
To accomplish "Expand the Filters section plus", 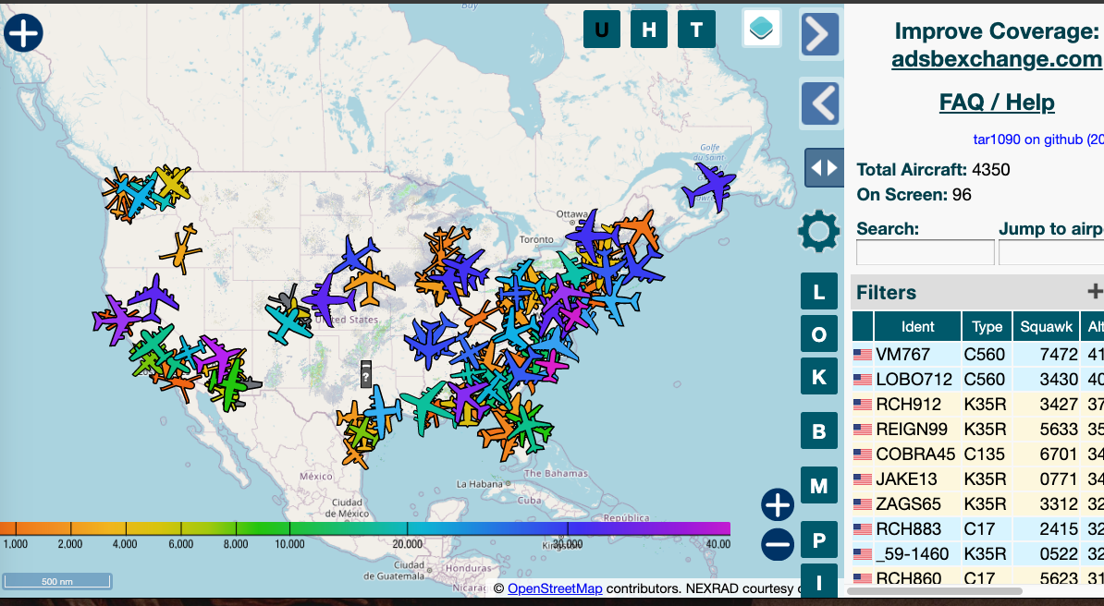I will click(1094, 291).
